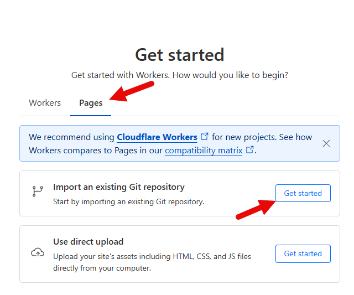This screenshot has width=354, height=295.
Task: Click the Use direct upload heading
Action: (x=88, y=242)
